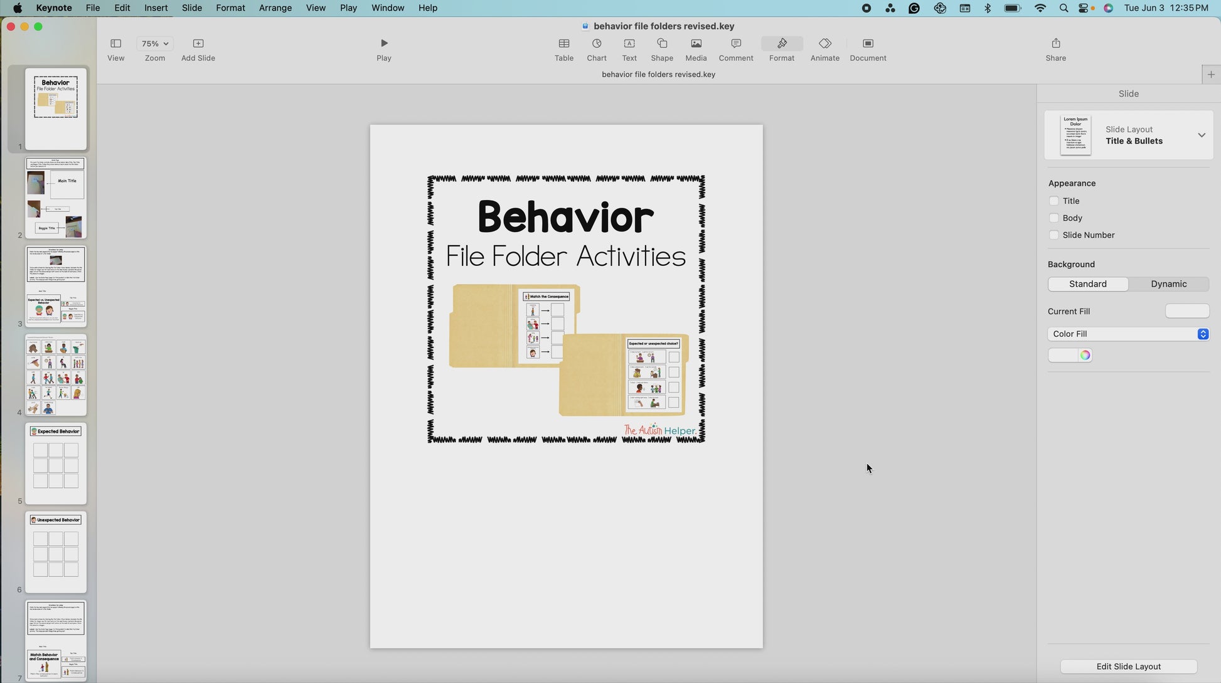Enable the Body checkbox
The height and width of the screenshot is (683, 1221).
click(x=1054, y=218)
